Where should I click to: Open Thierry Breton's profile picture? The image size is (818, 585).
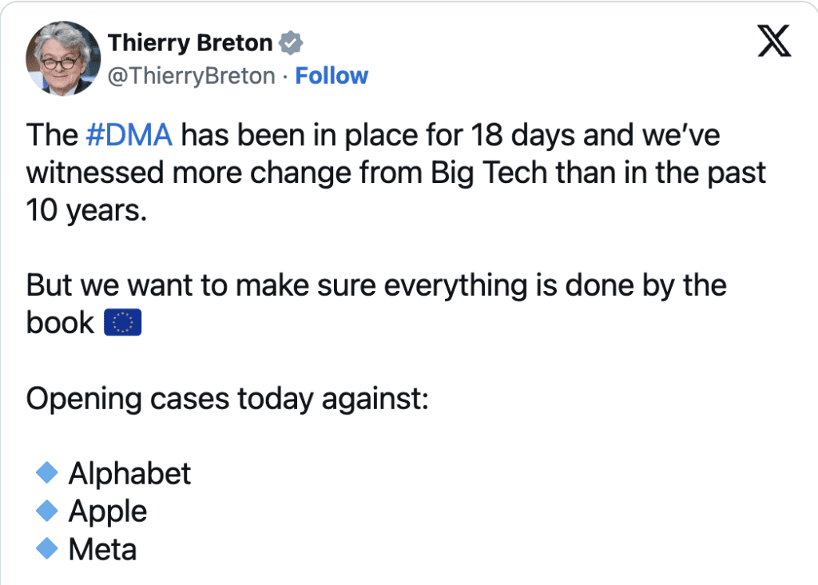click(x=63, y=58)
